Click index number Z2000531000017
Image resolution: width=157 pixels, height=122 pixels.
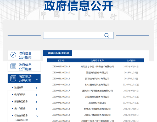tap(61, 91)
